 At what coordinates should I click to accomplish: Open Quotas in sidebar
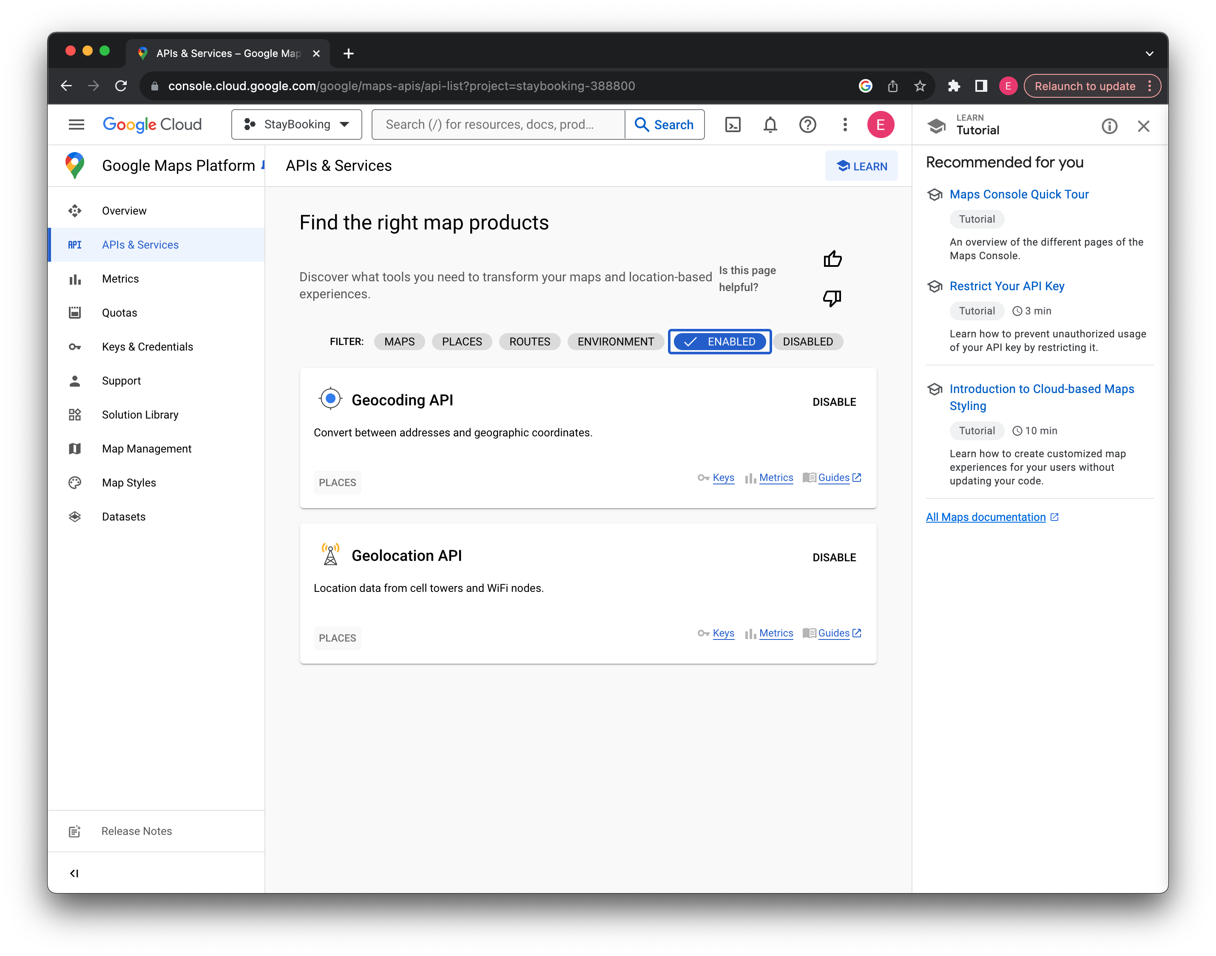click(x=119, y=312)
